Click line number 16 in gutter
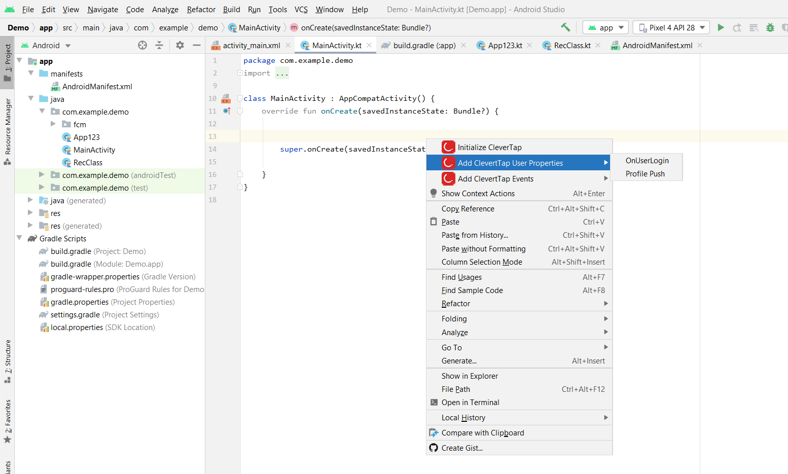This screenshot has height=474, width=788. [x=212, y=174]
